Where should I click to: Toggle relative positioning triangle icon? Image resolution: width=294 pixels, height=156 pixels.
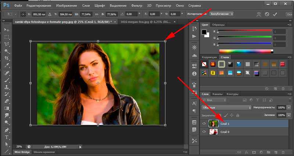tap(50, 14)
